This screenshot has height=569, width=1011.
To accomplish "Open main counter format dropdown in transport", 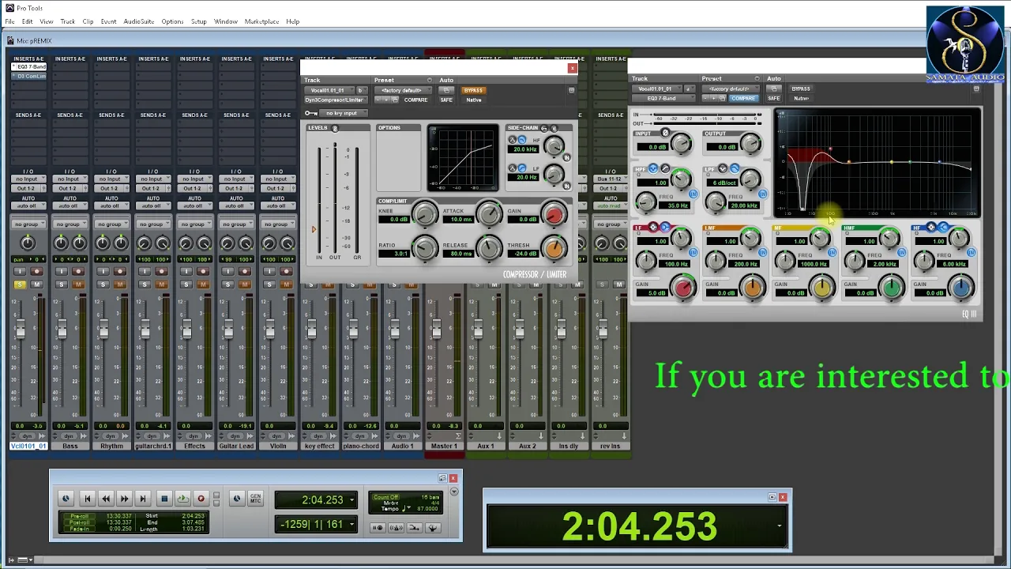I will click(x=351, y=499).
